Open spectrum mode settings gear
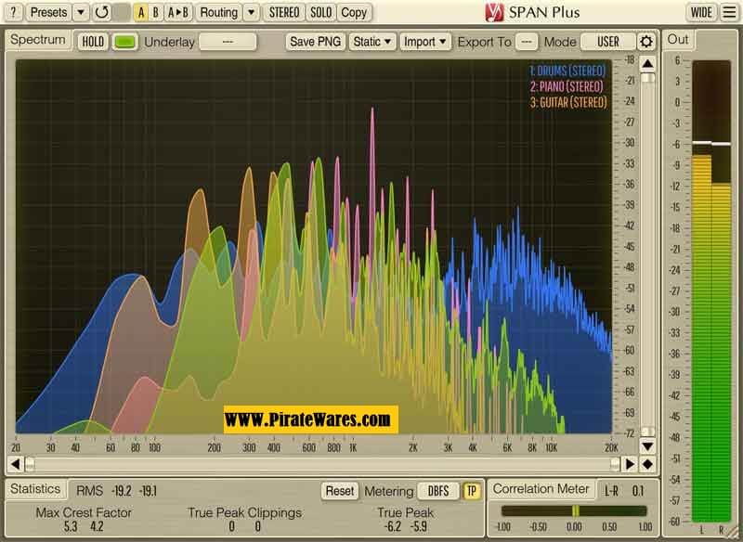The height and width of the screenshot is (542, 743). pyautogui.click(x=646, y=42)
